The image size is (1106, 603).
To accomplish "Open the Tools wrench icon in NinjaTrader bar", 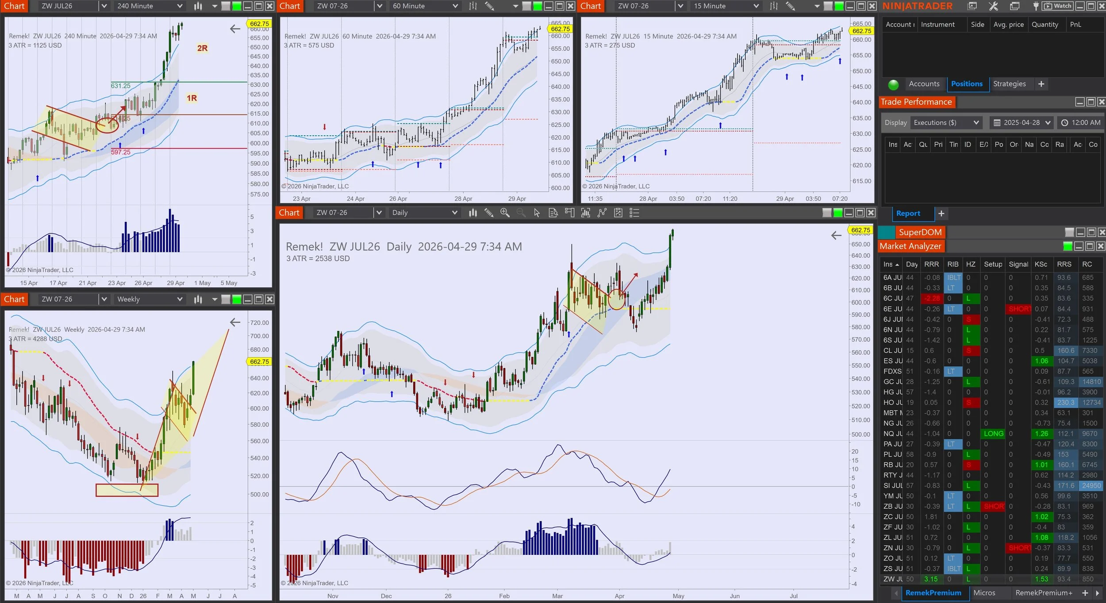I will (x=993, y=6).
